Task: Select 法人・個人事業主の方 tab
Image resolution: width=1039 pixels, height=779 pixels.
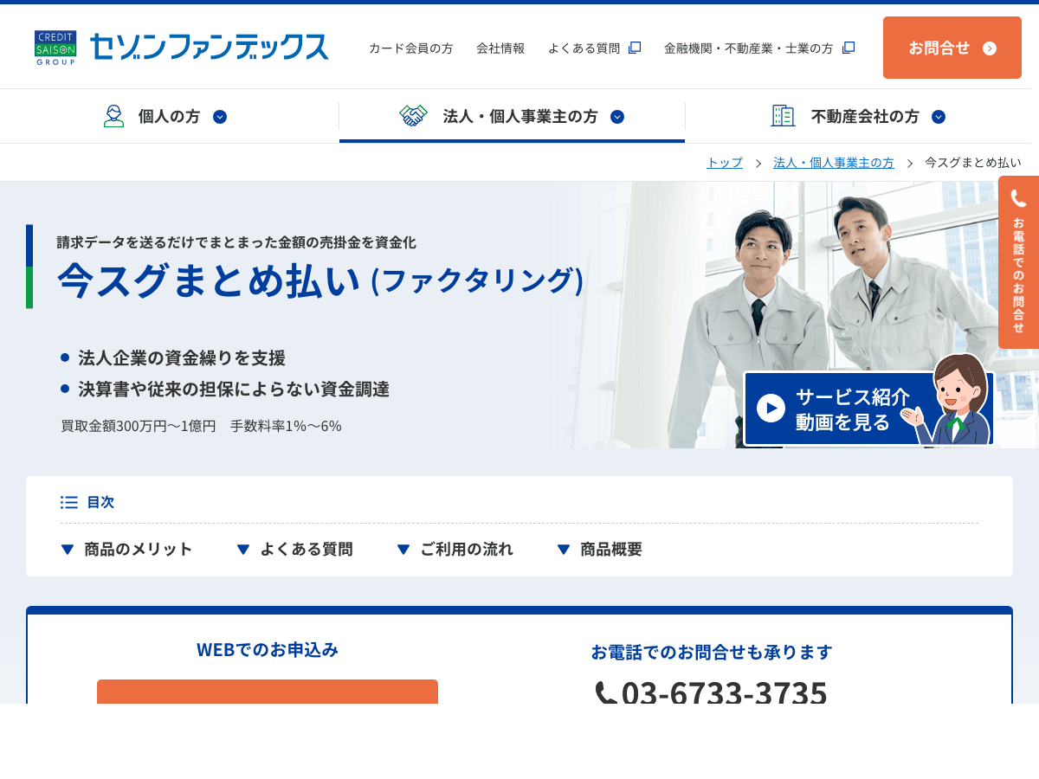Action: click(512, 116)
